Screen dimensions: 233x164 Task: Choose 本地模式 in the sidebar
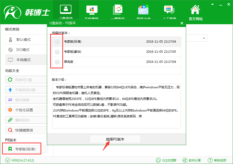pyautogui.click(x=23, y=60)
